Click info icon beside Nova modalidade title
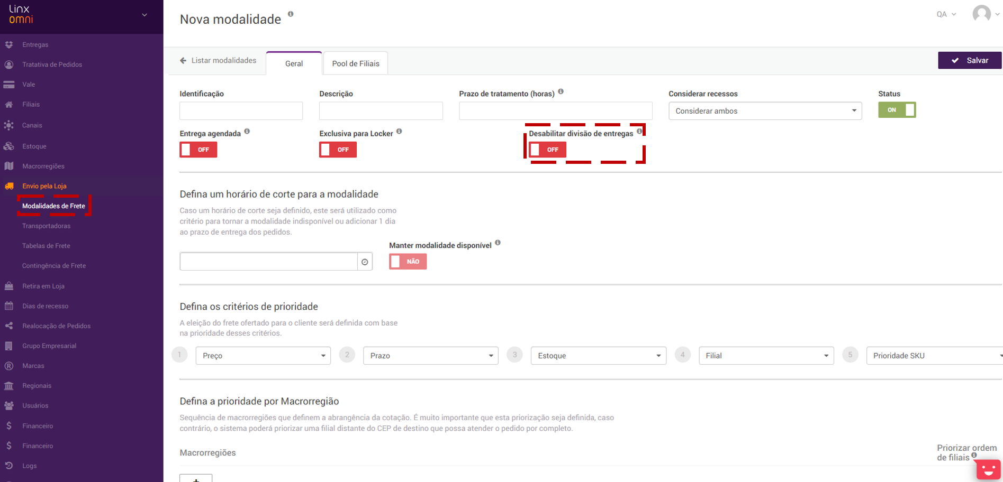 [291, 14]
